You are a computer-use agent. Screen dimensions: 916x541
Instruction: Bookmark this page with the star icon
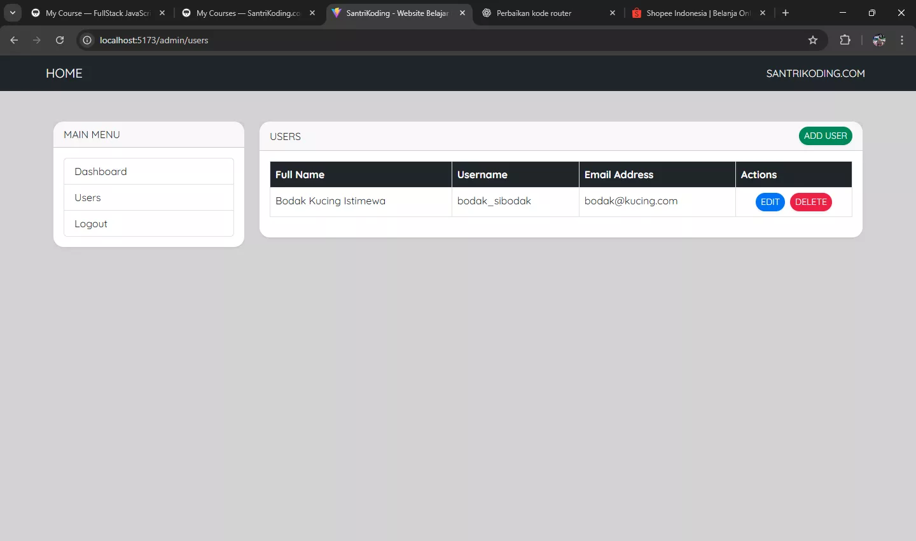[813, 40]
